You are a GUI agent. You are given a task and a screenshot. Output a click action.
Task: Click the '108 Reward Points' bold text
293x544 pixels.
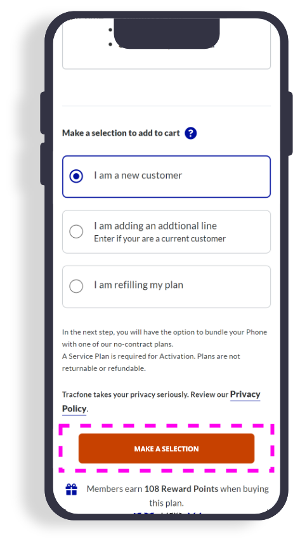click(x=181, y=489)
